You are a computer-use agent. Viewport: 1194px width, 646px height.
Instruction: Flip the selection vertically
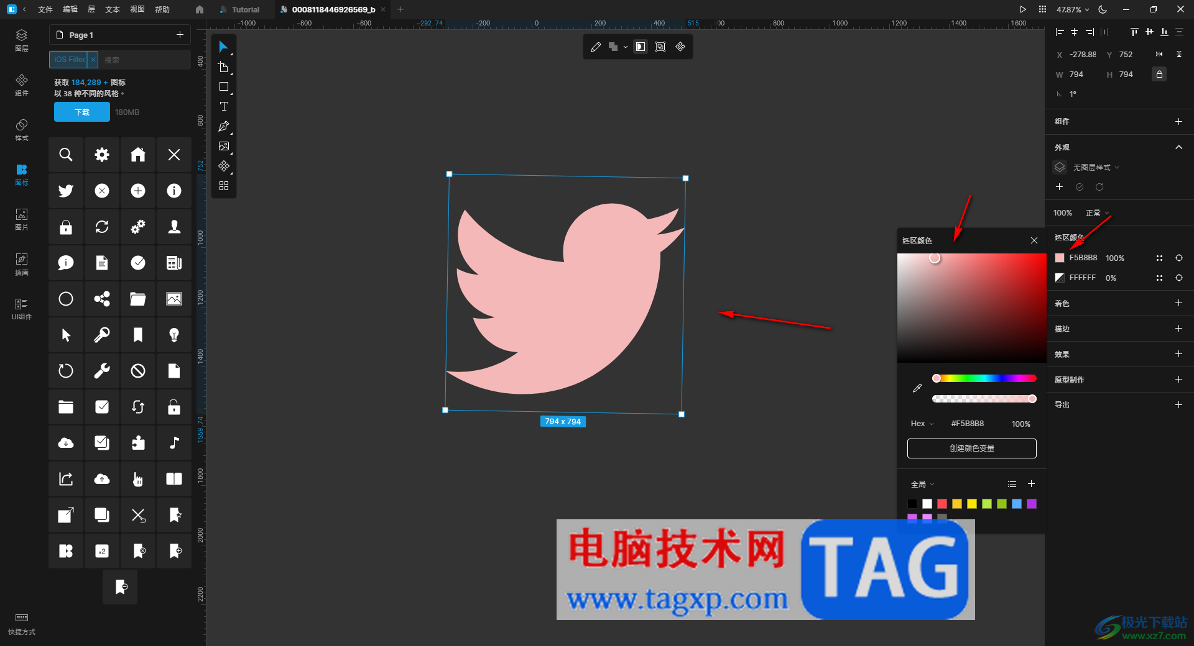pos(1179,54)
